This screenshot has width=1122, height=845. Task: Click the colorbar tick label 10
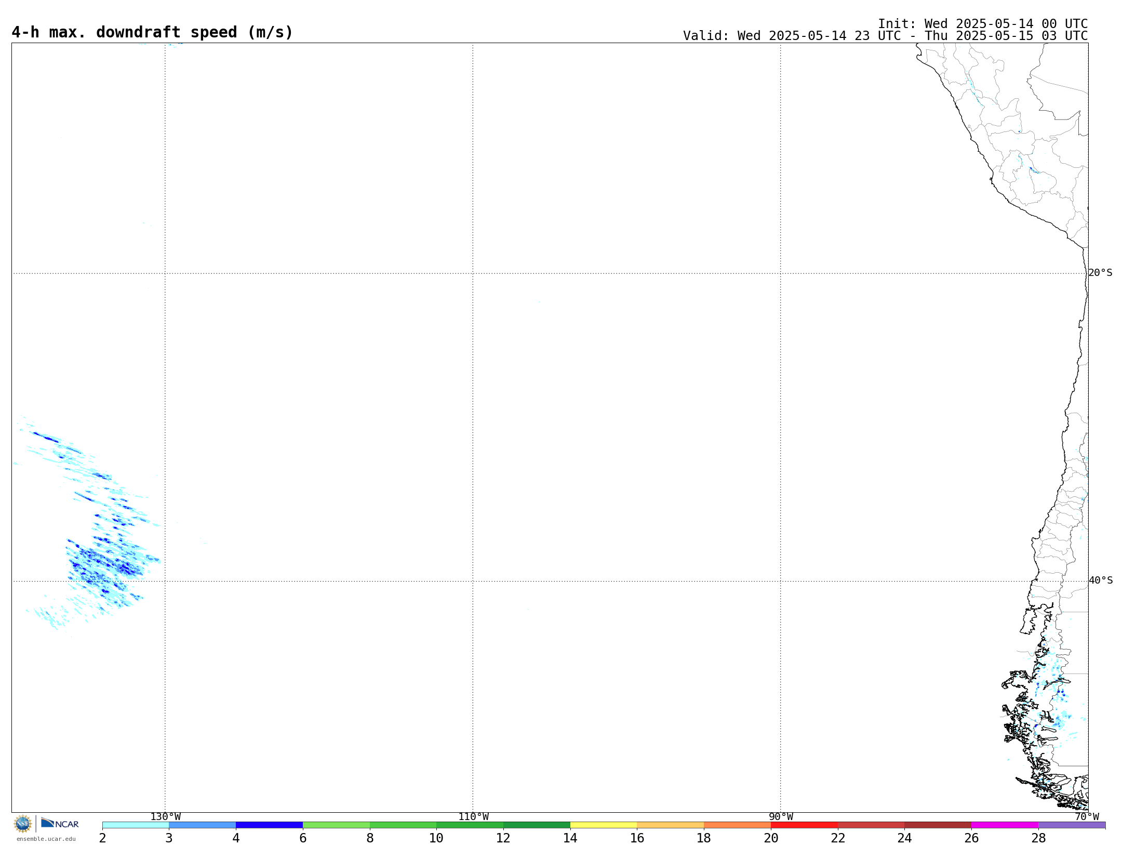tap(436, 838)
